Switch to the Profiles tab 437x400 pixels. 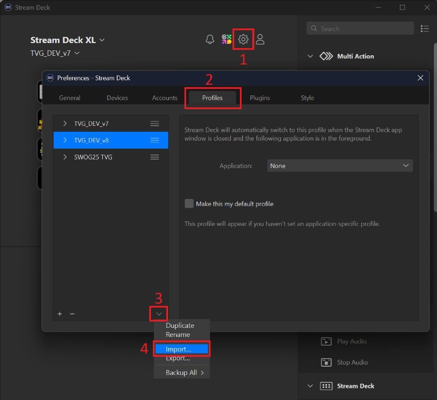[213, 98]
